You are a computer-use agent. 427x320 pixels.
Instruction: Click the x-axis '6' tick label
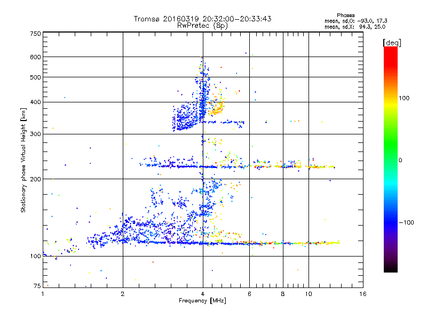click(249, 294)
